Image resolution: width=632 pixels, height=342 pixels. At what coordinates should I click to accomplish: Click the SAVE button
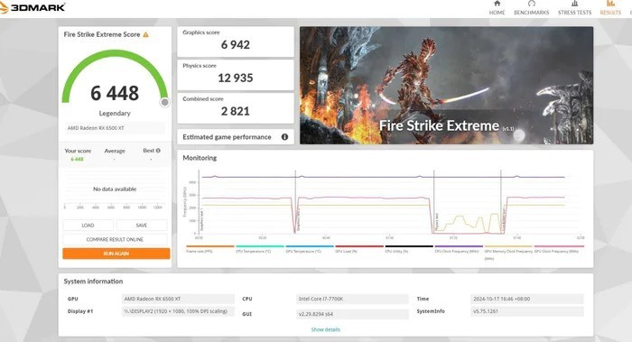tap(142, 226)
